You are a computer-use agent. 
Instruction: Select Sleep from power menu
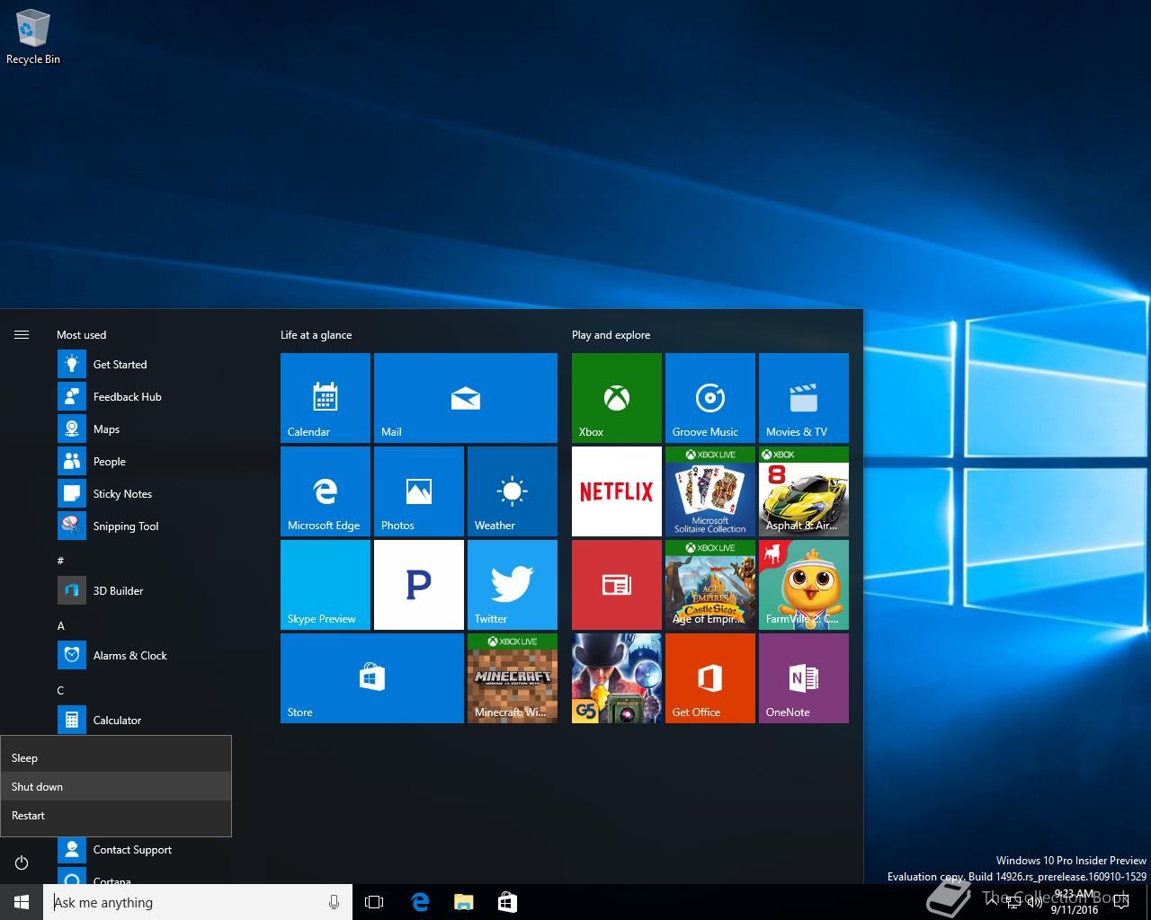point(116,757)
